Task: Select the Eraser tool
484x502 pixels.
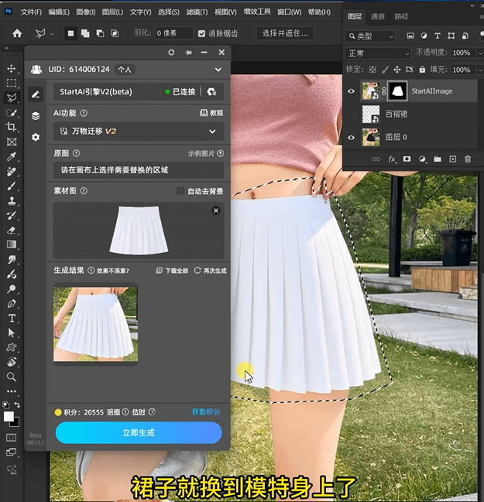Action: point(12,231)
